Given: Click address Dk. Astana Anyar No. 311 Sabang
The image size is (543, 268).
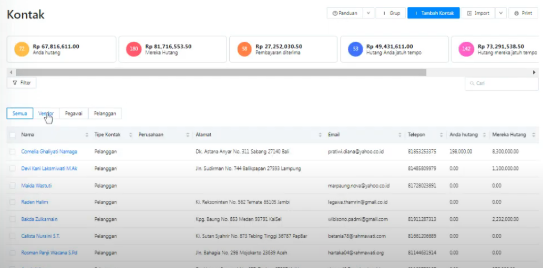Looking at the screenshot, I should coord(242,152).
